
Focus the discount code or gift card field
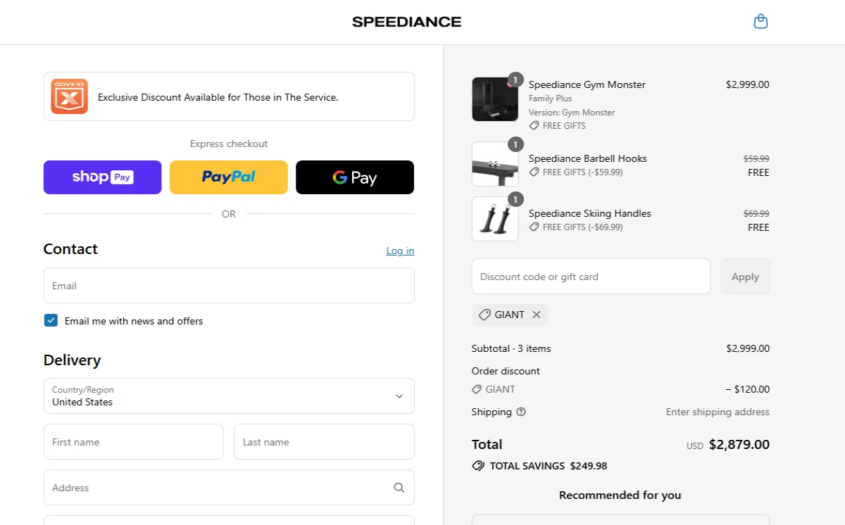pyautogui.click(x=590, y=277)
